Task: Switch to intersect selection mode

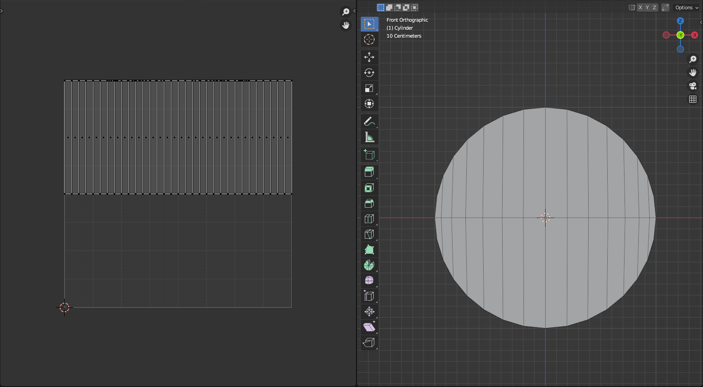Action: click(414, 8)
